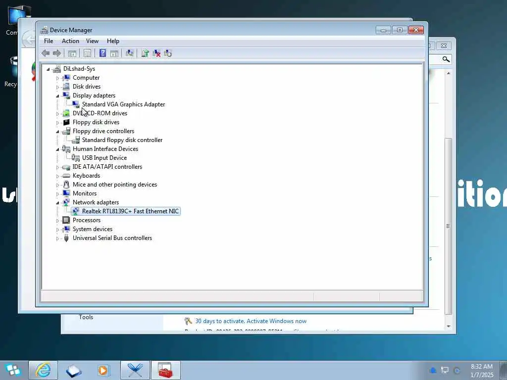
Task: Expand the IDE ATA/ATAPI controllers category
Action: [x=57, y=167]
